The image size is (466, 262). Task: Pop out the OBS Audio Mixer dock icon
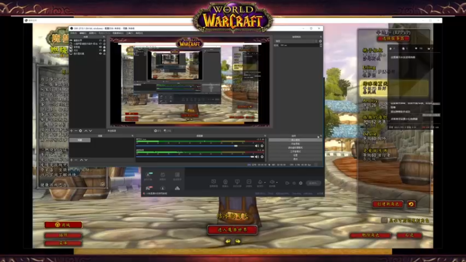coord(265,136)
